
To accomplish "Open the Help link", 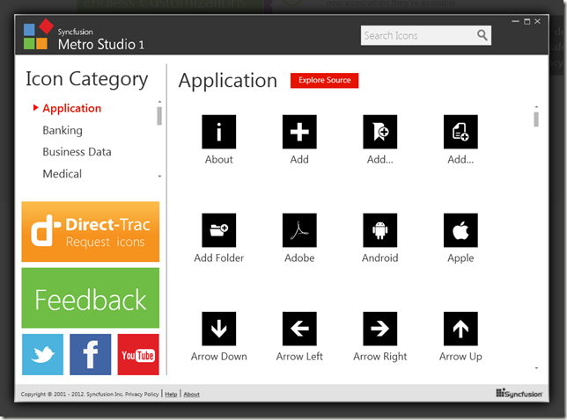I will [171, 394].
